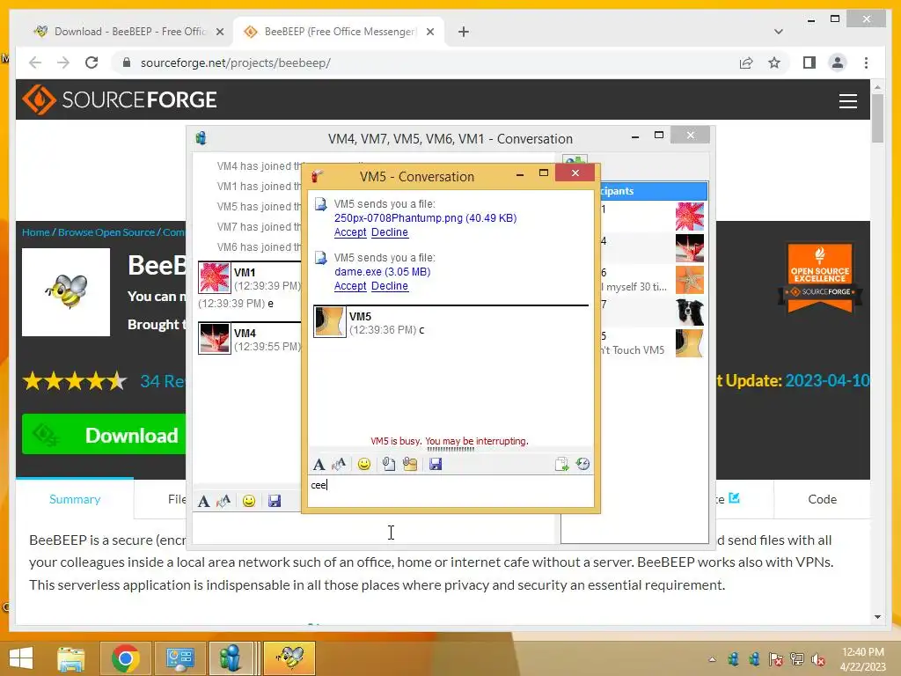The height and width of the screenshot is (676, 901).
Task: Bookmark the SourceForge page with the star
Action: pos(774,62)
